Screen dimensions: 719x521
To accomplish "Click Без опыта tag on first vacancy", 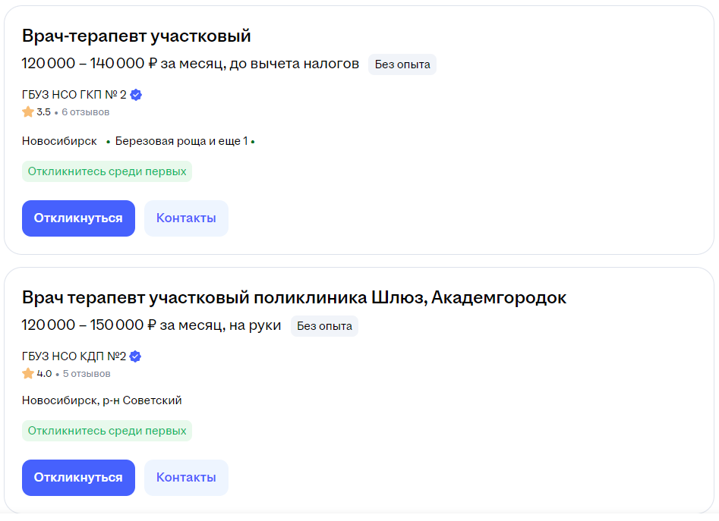I will (402, 64).
